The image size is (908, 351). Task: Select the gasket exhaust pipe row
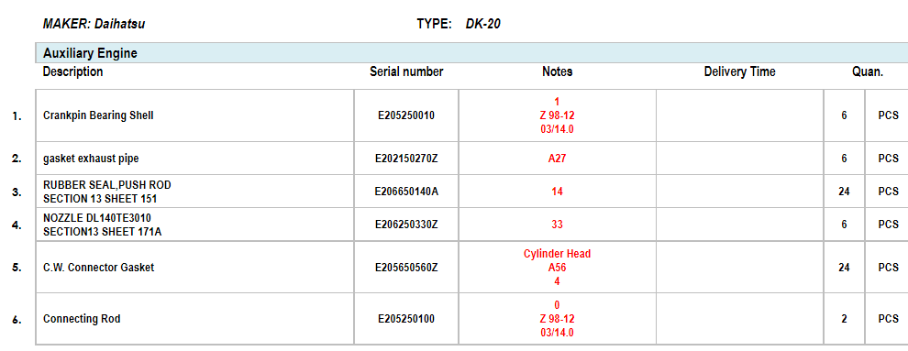click(x=471, y=159)
